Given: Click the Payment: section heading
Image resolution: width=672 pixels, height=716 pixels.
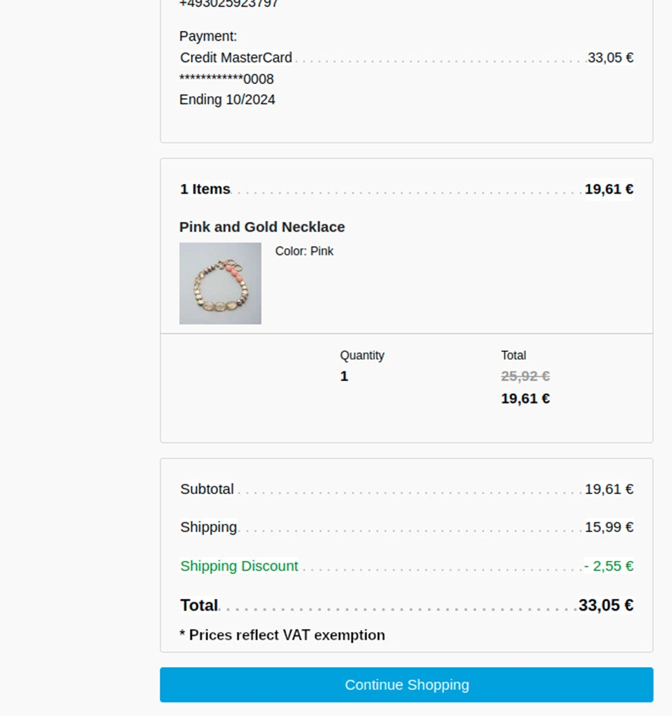Looking at the screenshot, I should coord(207,36).
